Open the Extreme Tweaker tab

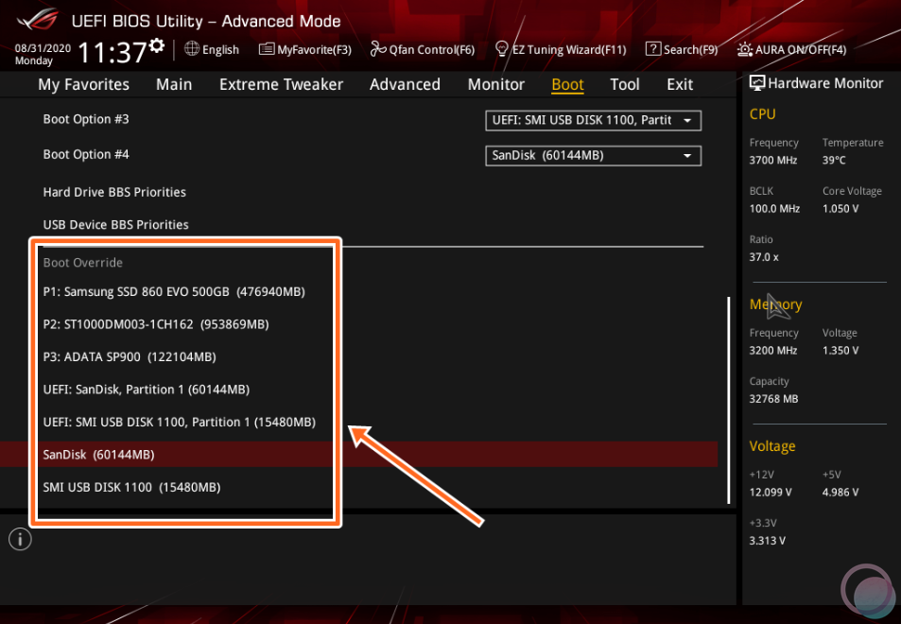coord(281,84)
